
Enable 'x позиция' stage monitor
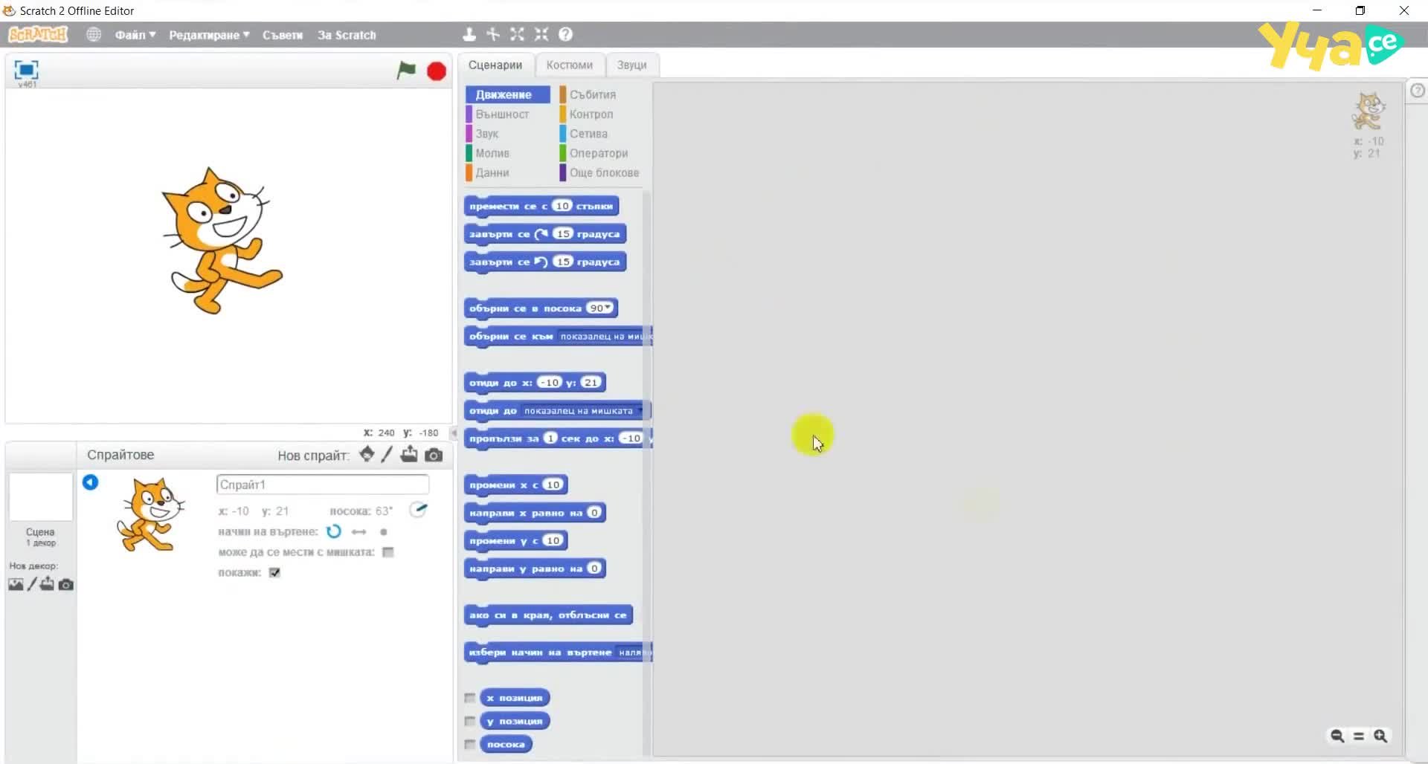470,698
